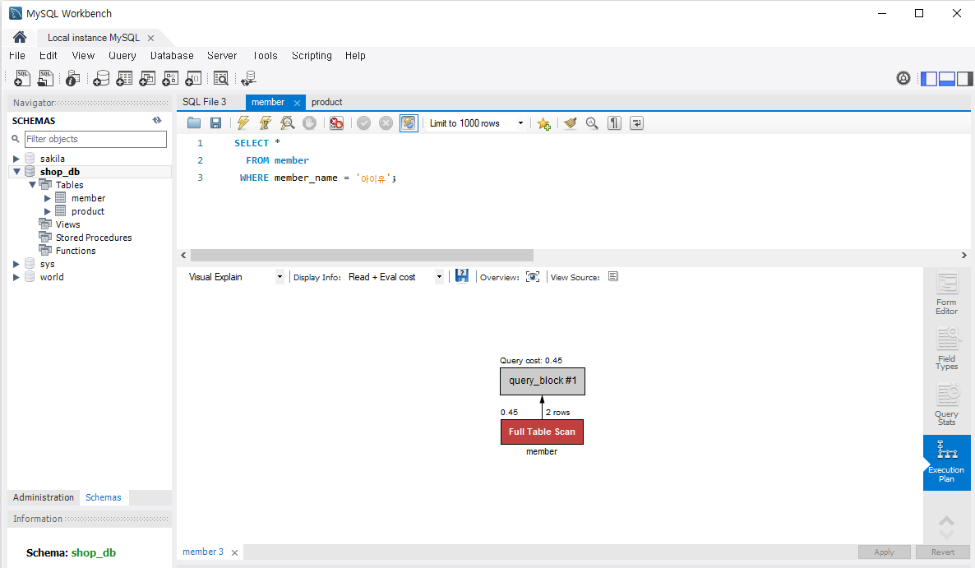975x568 pixels.
Task: Switch to the Administration tab
Action: [44, 497]
